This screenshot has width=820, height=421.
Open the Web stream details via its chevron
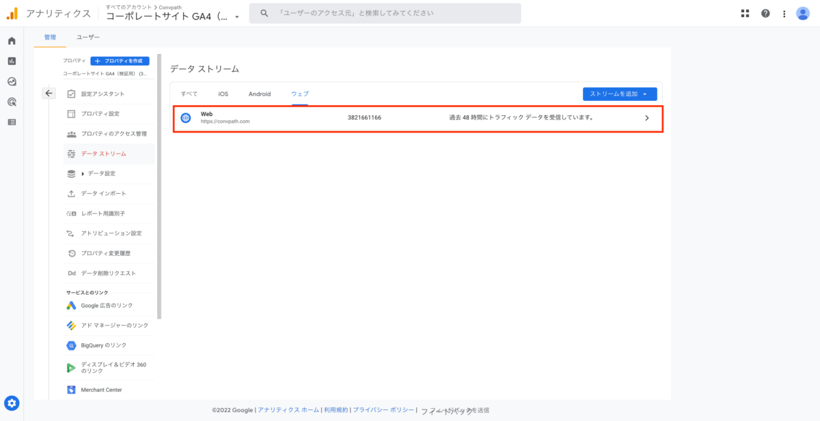click(x=646, y=117)
